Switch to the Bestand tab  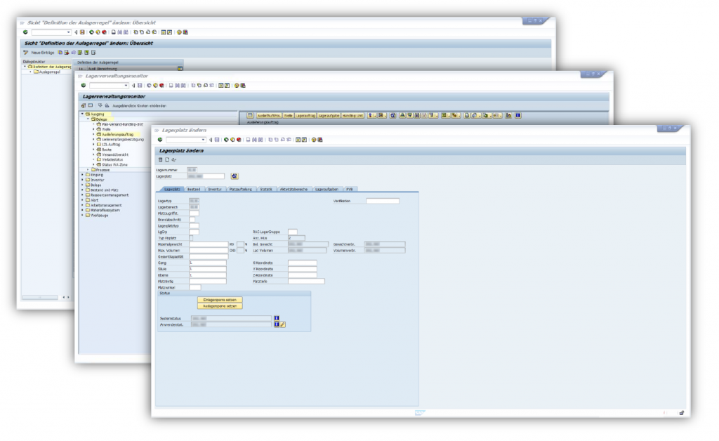[x=194, y=190]
